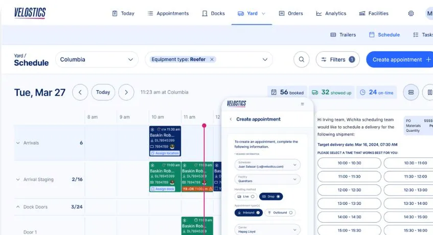Select the 12:30 - 13:00 time slot
The width and height of the screenshot is (433, 235).
coord(408,190)
